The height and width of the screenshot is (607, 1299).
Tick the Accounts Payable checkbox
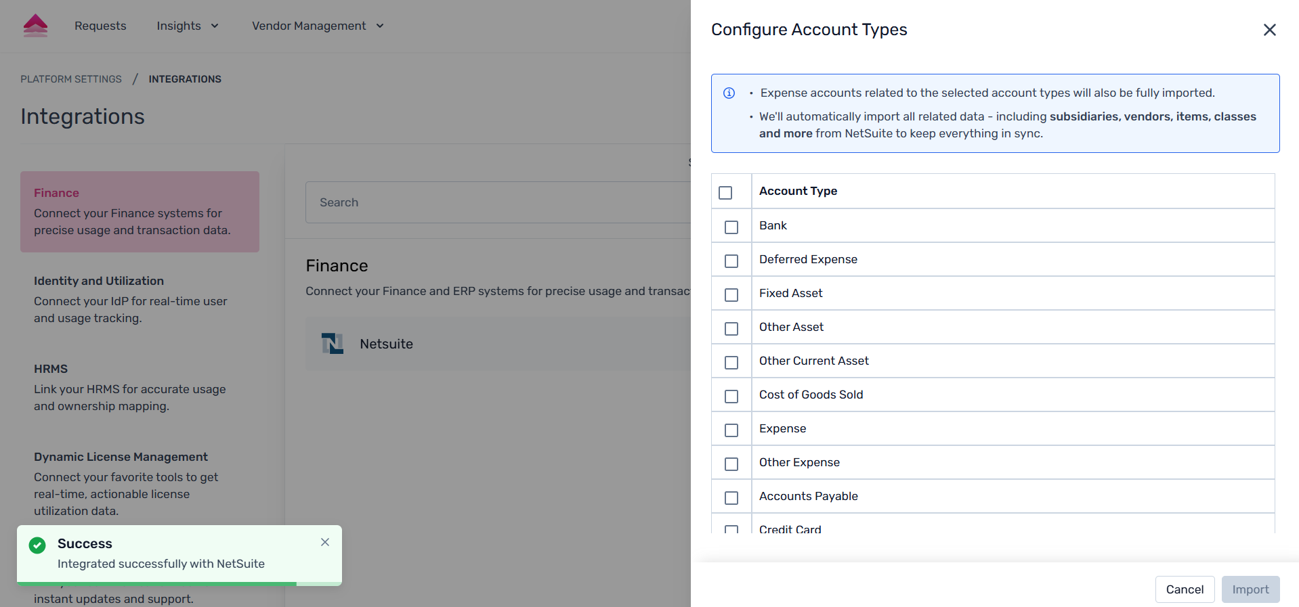click(x=731, y=498)
